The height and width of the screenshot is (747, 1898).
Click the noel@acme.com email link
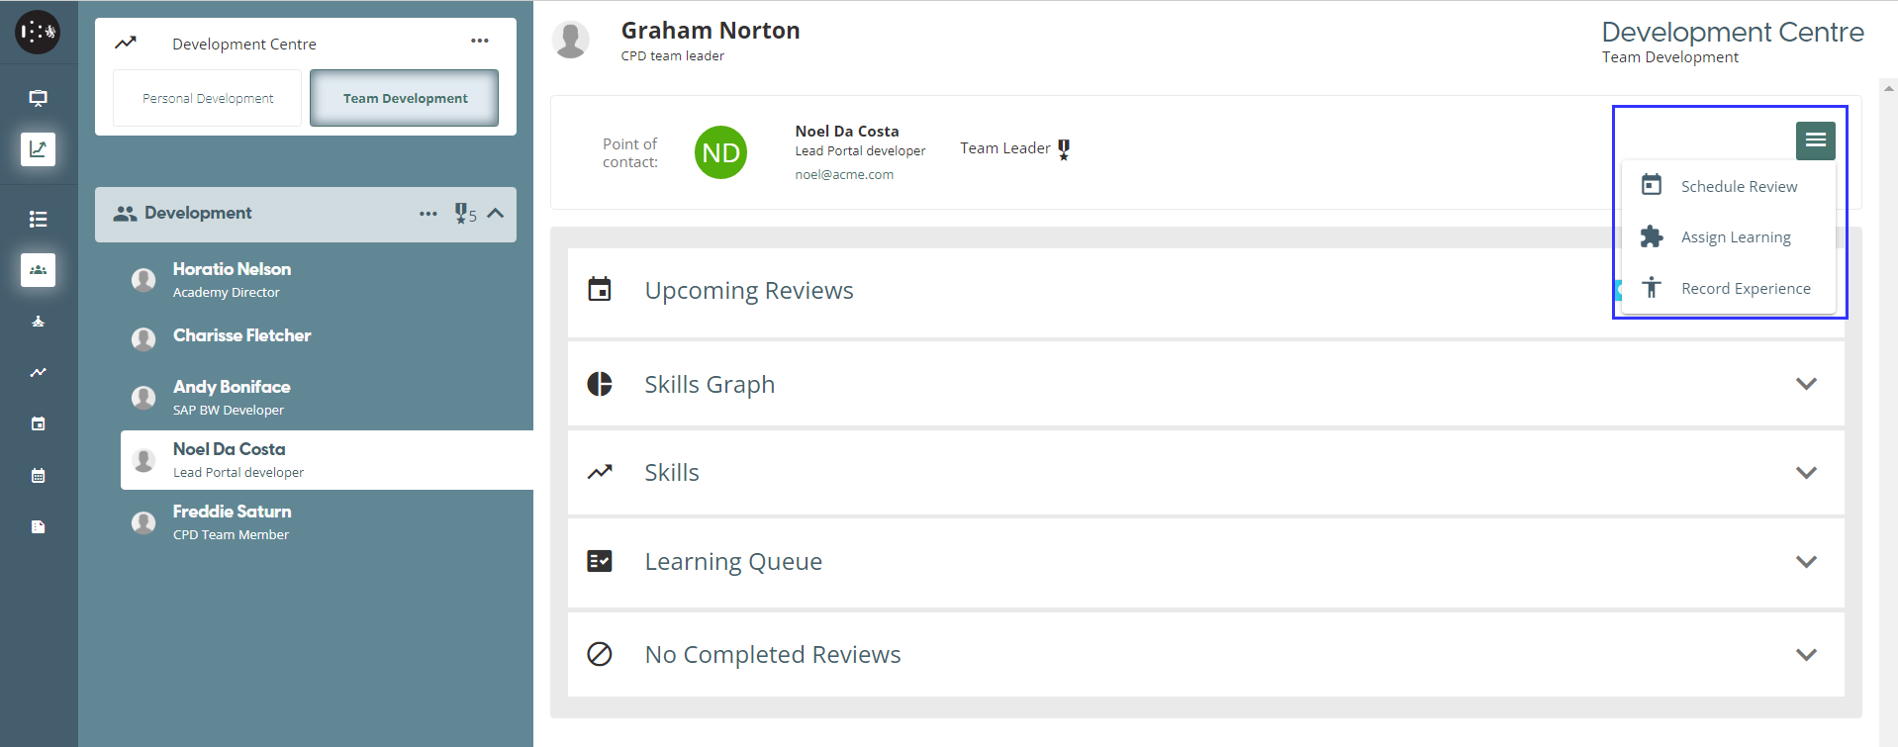844,175
